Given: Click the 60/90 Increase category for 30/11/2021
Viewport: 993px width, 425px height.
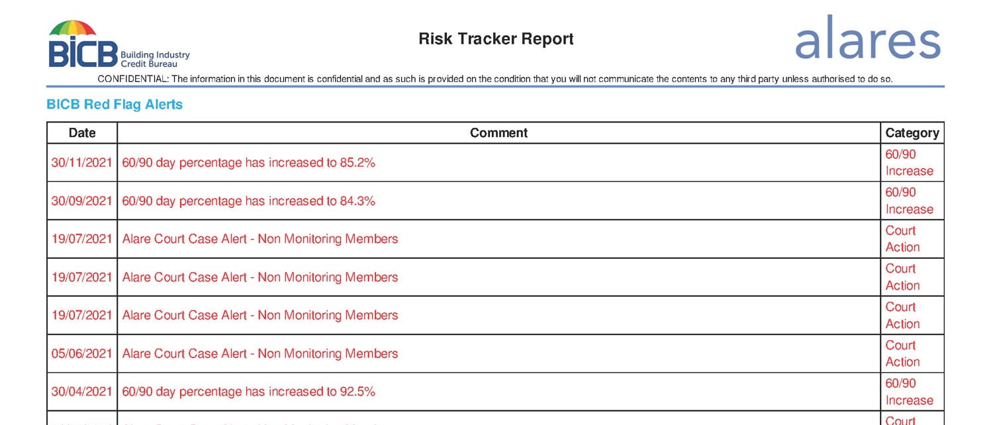Looking at the screenshot, I should [x=909, y=163].
